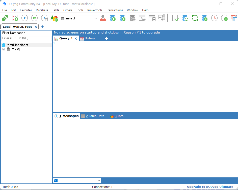Open the Table menu

56,10
